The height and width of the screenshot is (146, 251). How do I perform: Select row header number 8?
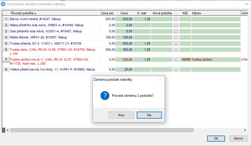[6, 69]
